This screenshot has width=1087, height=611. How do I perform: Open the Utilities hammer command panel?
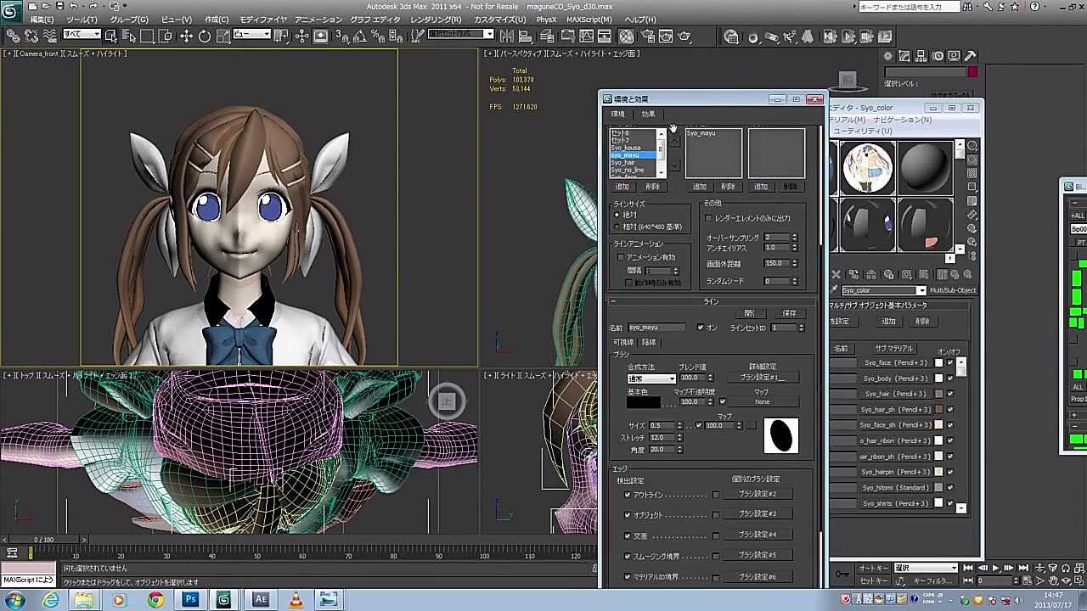pos(971,56)
